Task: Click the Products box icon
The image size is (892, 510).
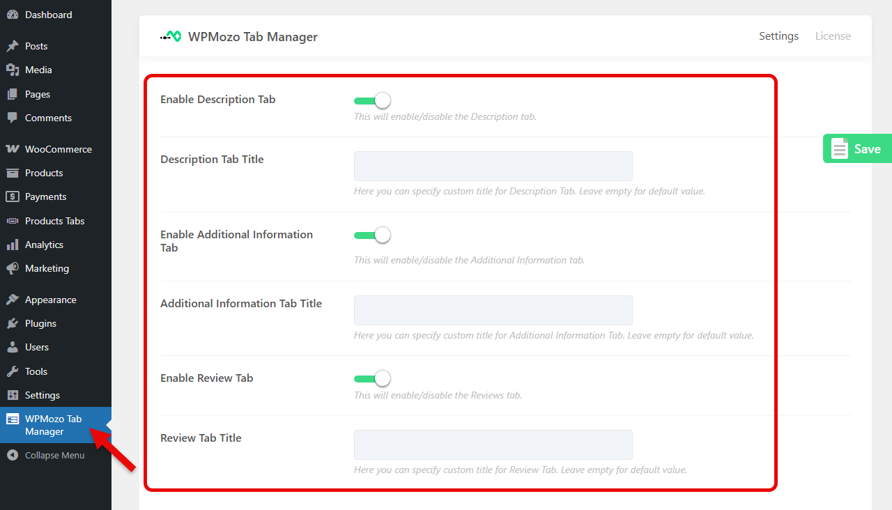Action: (13, 173)
